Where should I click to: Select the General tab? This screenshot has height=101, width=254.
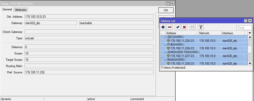coord(7,9)
